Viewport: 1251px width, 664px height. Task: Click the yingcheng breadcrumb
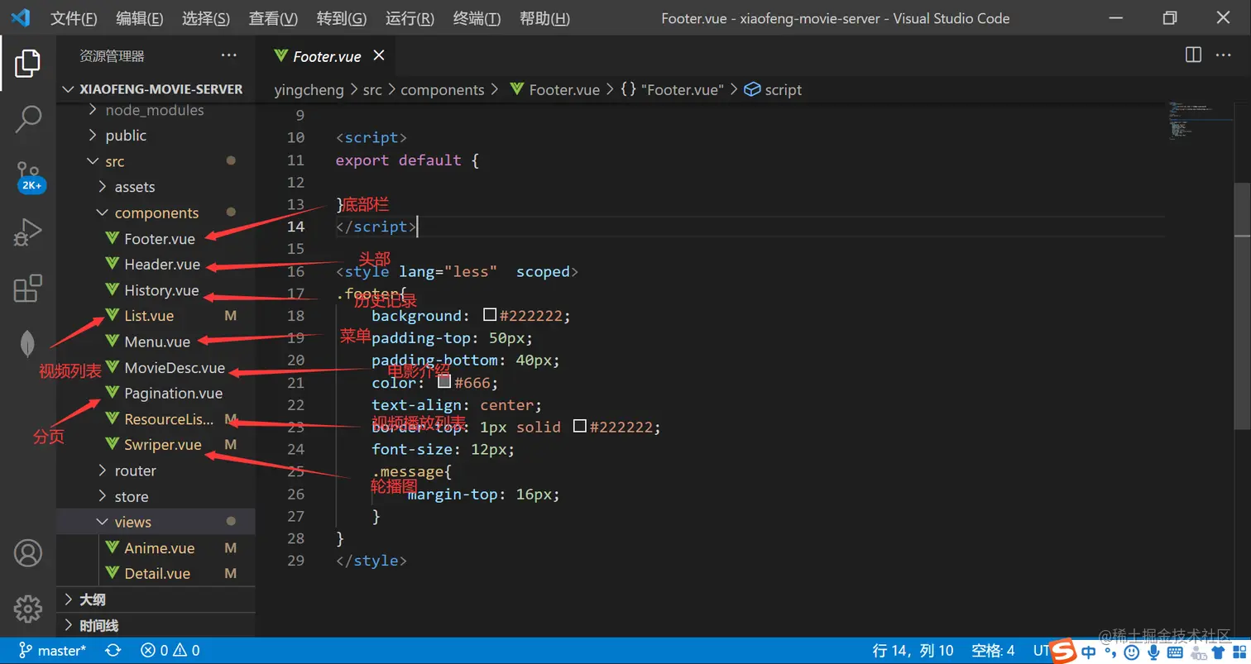coord(309,90)
